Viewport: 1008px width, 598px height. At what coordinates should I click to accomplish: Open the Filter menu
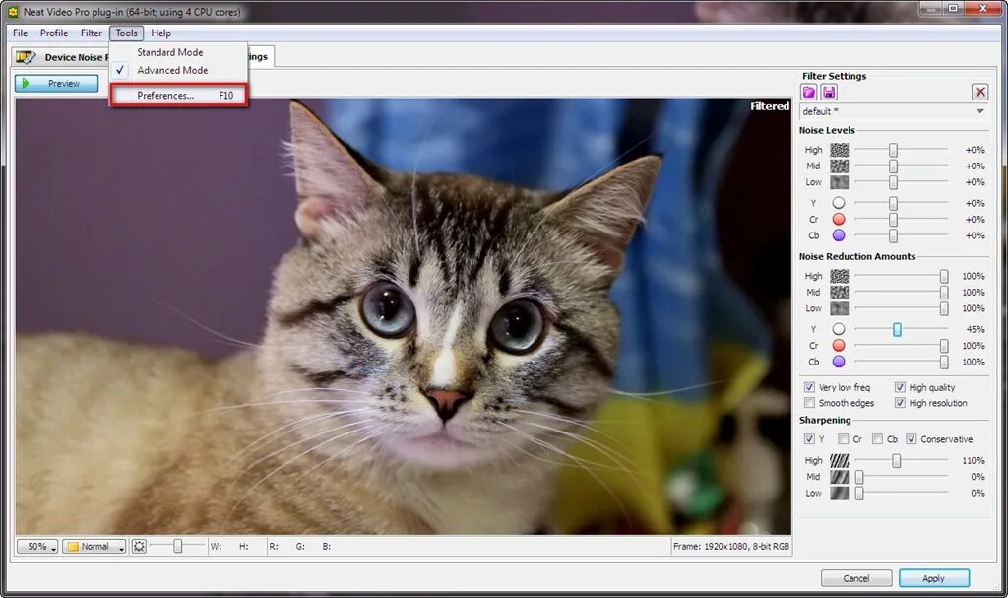click(91, 33)
